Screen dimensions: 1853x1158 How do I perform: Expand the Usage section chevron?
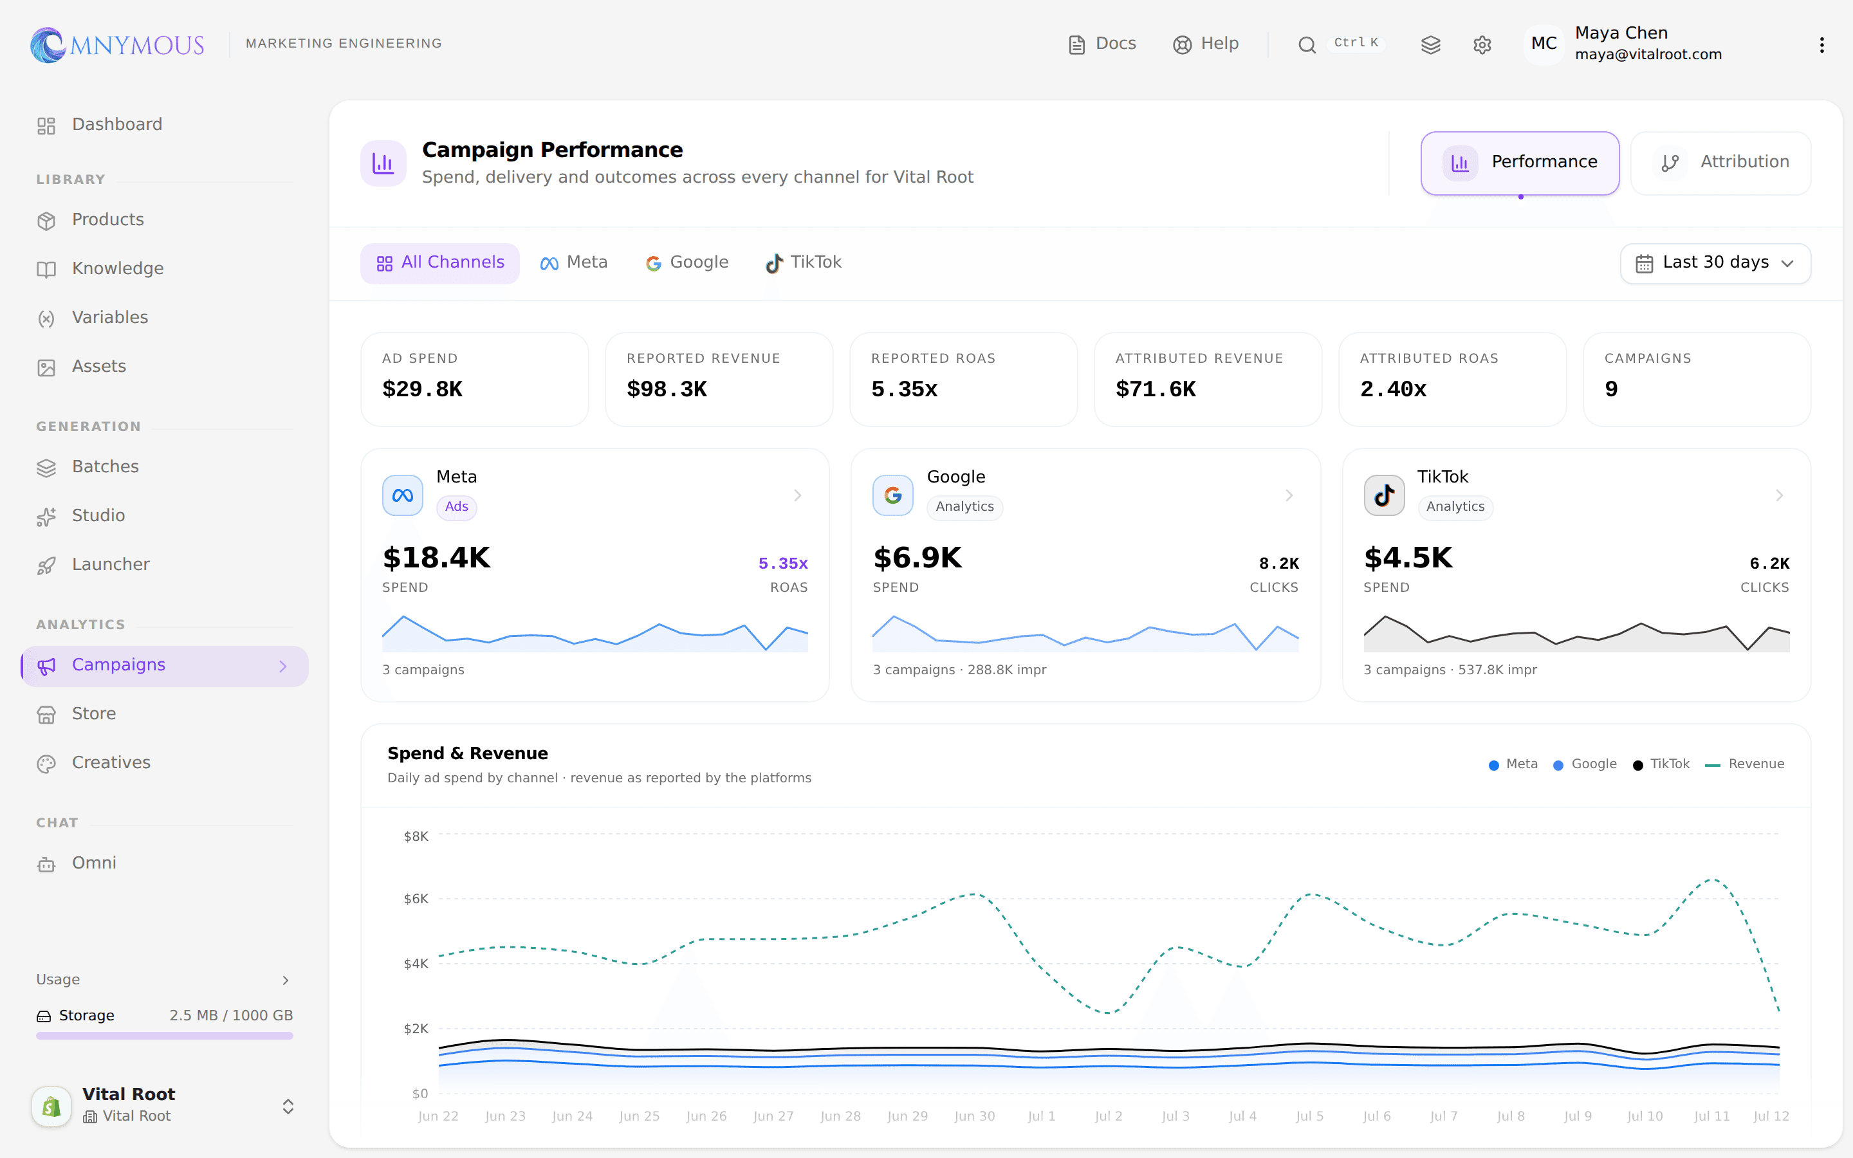pos(286,980)
